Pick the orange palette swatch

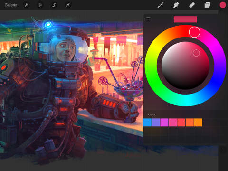[x=190, y=123]
